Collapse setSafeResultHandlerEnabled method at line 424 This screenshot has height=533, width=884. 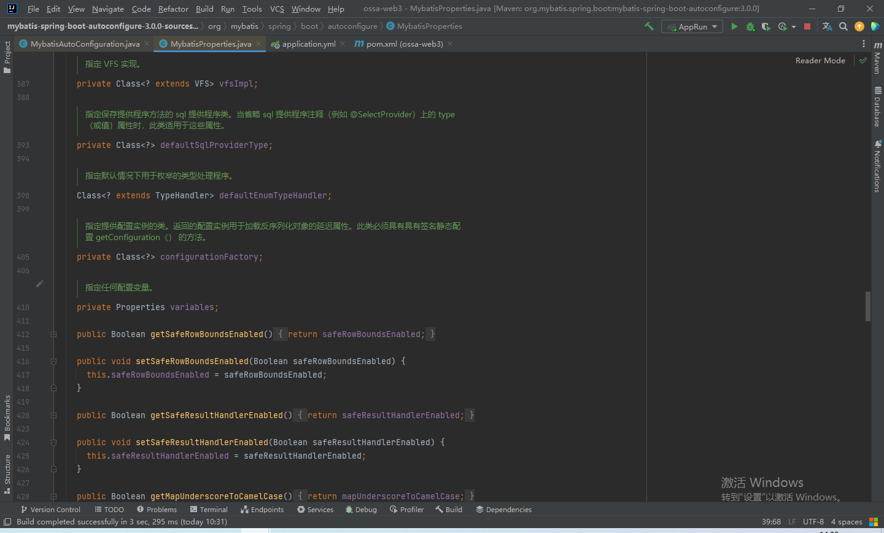(53, 442)
